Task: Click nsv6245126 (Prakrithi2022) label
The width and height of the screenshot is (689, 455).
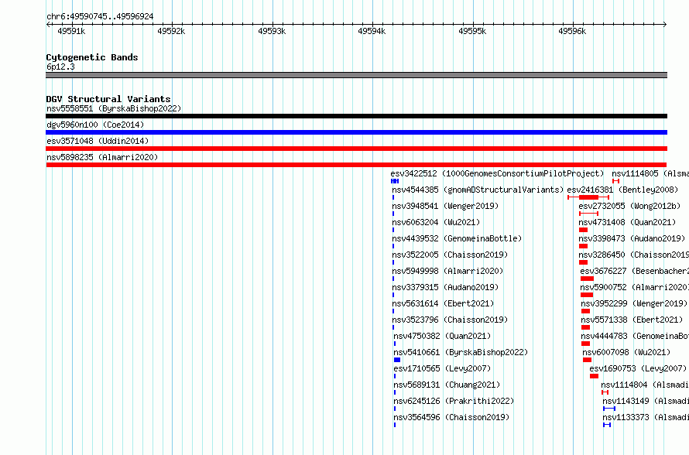Action: tap(454, 401)
